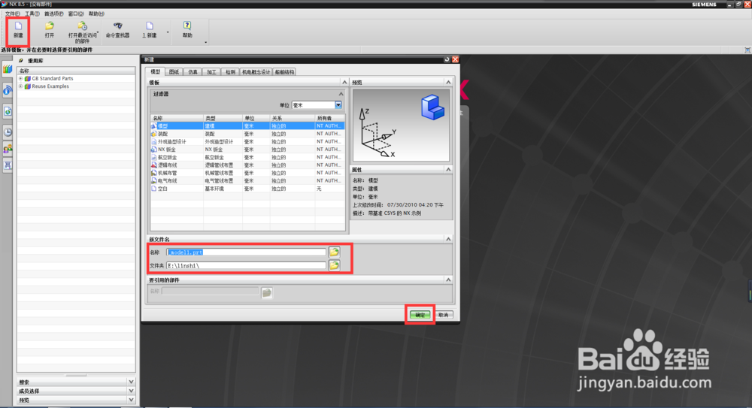
Task: Open the History clock sidebar tab
Action: 8,131
